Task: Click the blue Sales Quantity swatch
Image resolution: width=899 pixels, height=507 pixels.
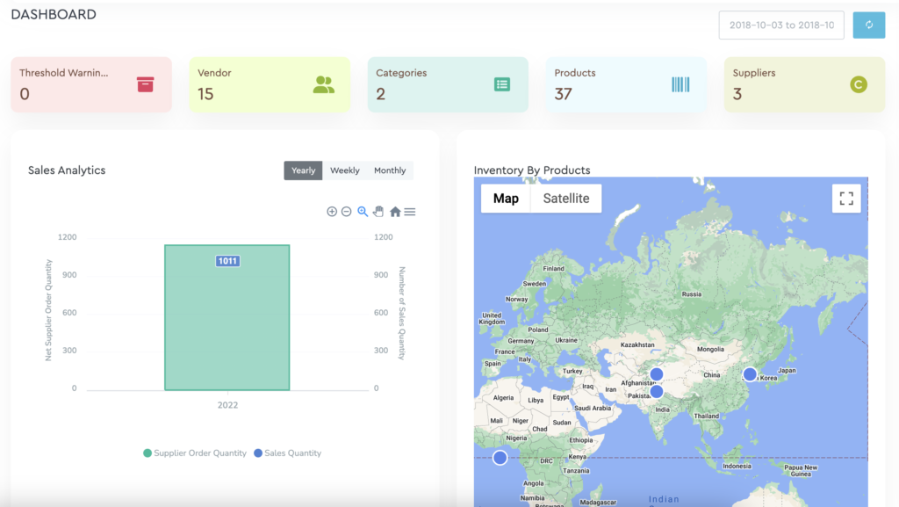Action: 258,453
